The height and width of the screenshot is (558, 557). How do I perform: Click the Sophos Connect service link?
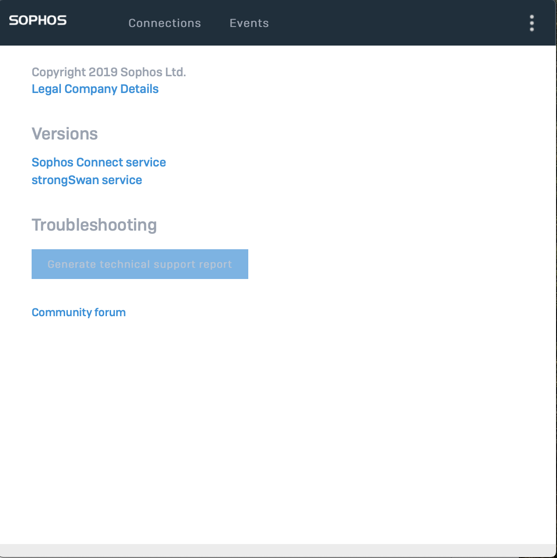(x=99, y=162)
